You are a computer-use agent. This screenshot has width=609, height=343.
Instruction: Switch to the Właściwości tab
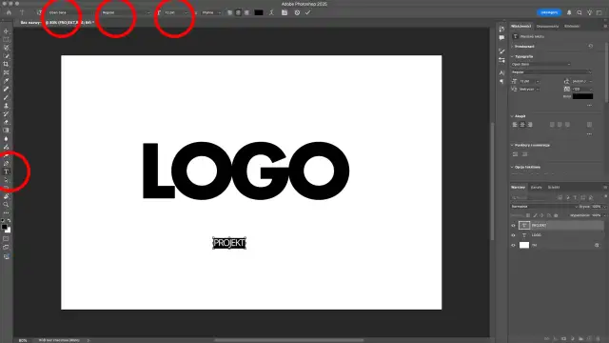(521, 26)
